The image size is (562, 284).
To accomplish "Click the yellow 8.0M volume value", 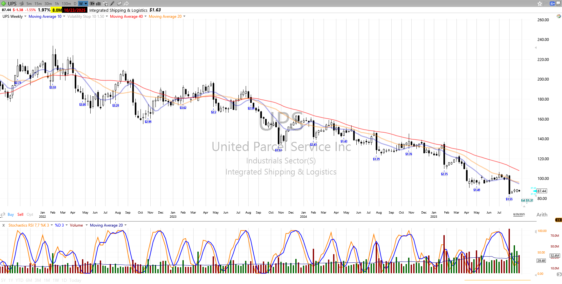I will coord(57,10).
